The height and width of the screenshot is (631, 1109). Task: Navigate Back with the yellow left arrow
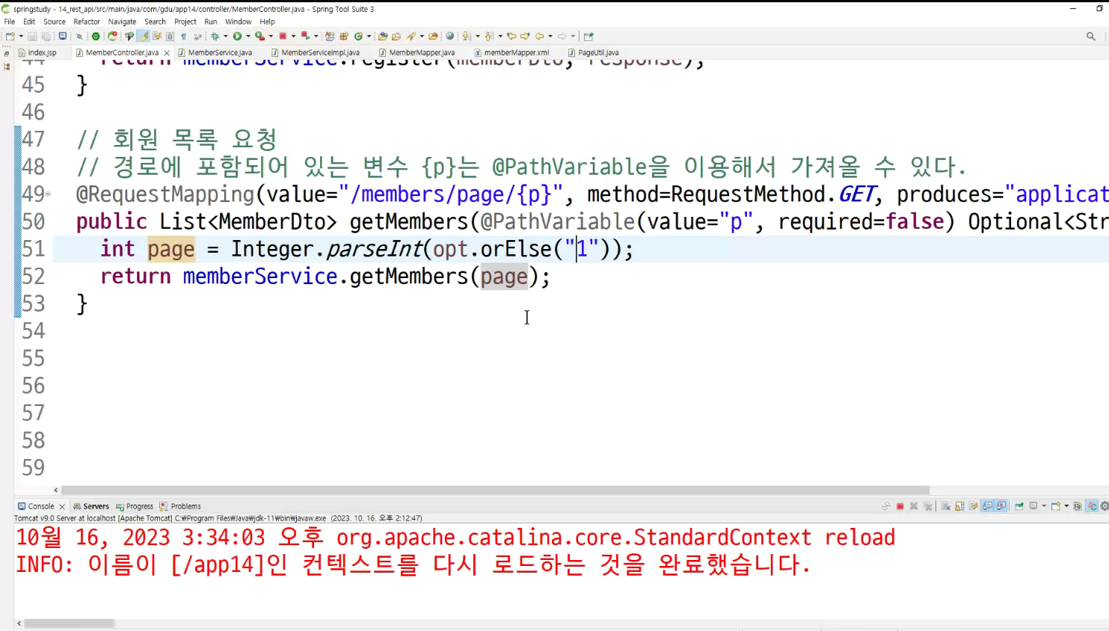538,36
